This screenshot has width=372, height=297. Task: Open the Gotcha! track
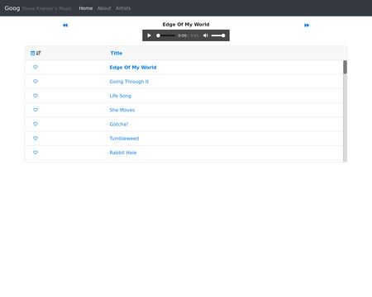click(x=119, y=125)
